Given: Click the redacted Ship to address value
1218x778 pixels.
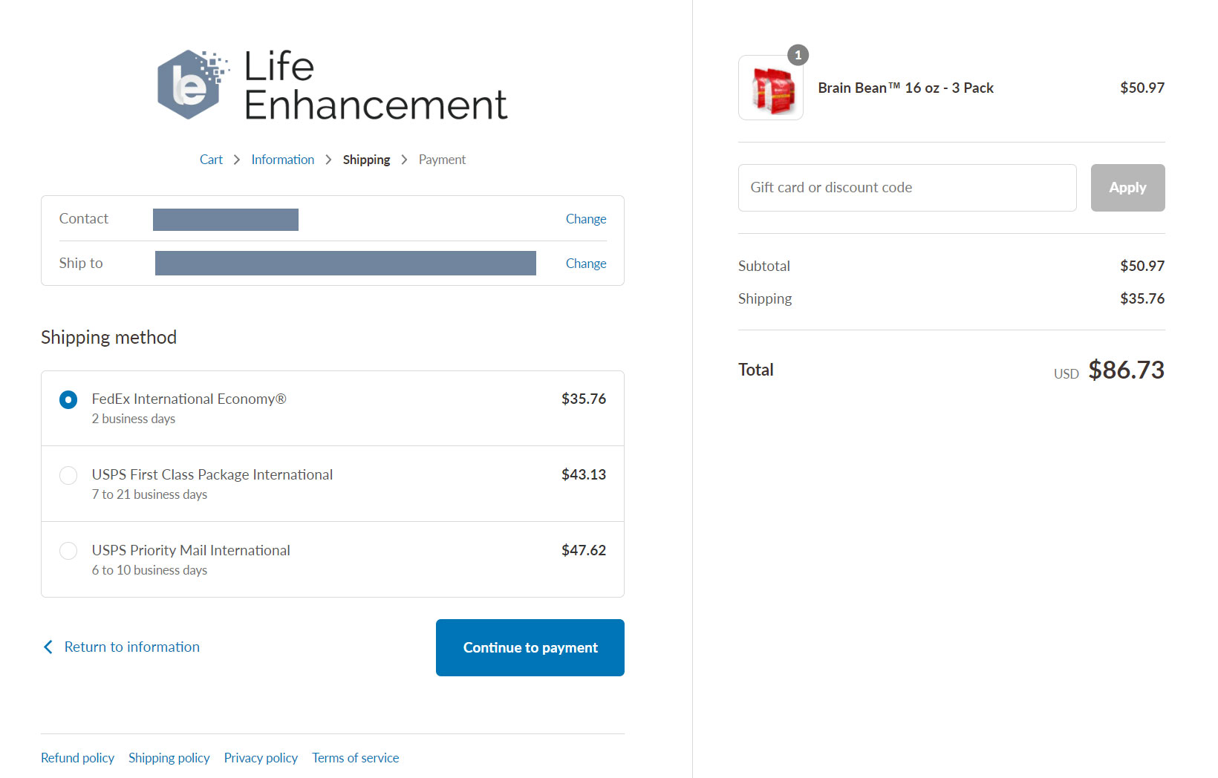Looking at the screenshot, I should point(345,263).
